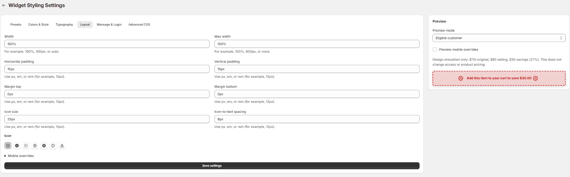Click the Save settings button

(212, 166)
